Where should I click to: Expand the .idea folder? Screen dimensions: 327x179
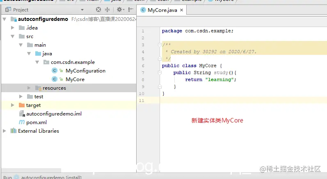point(12,28)
